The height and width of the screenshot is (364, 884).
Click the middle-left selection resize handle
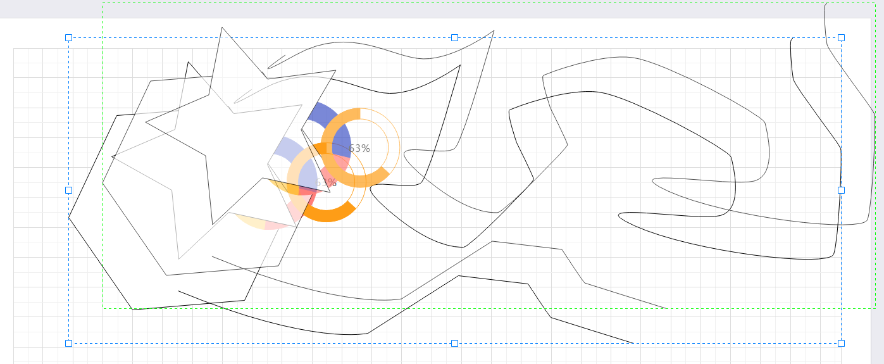[x=69, y=190]
